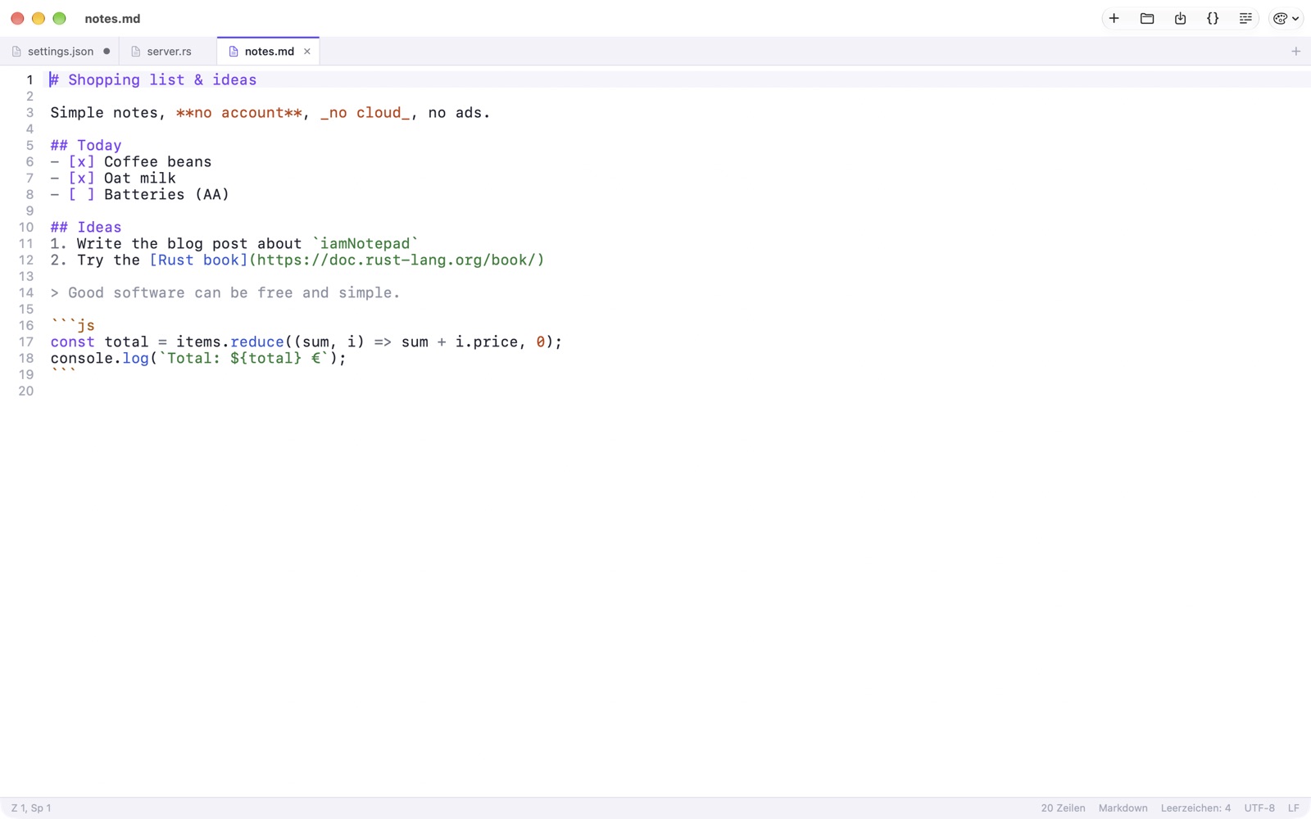Screen dimensions: 1311x819
Task: Click the `iamNotepad` inline code
Action: coord(365,244)
